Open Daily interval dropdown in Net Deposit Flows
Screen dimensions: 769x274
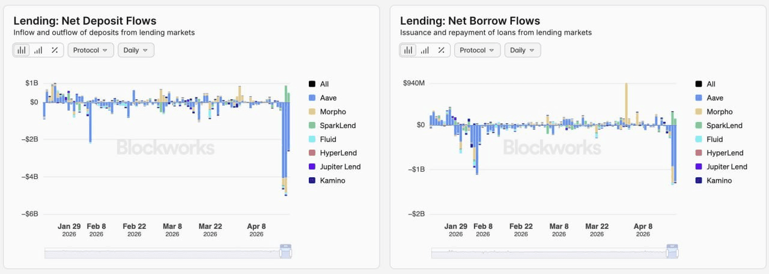pos(136,50)
